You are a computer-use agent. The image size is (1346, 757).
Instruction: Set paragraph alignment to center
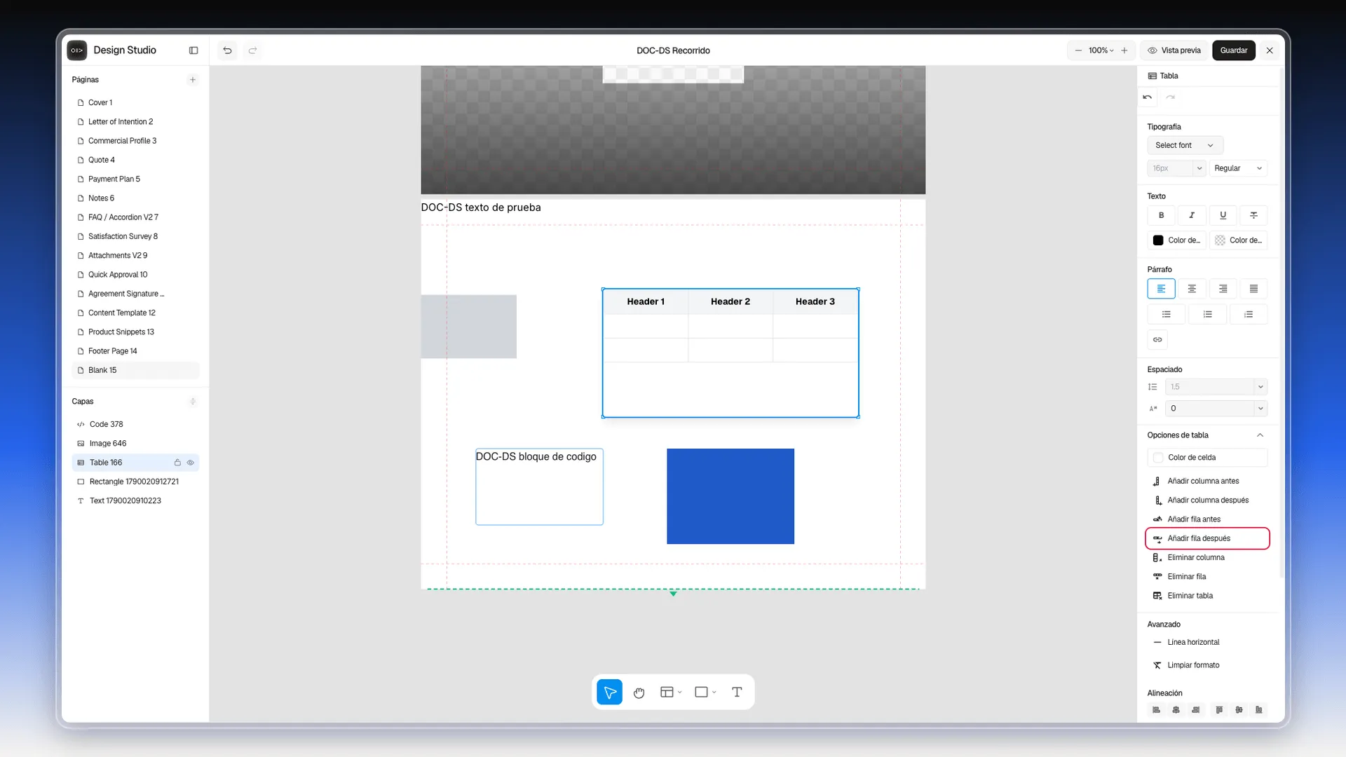[1192, 289]
